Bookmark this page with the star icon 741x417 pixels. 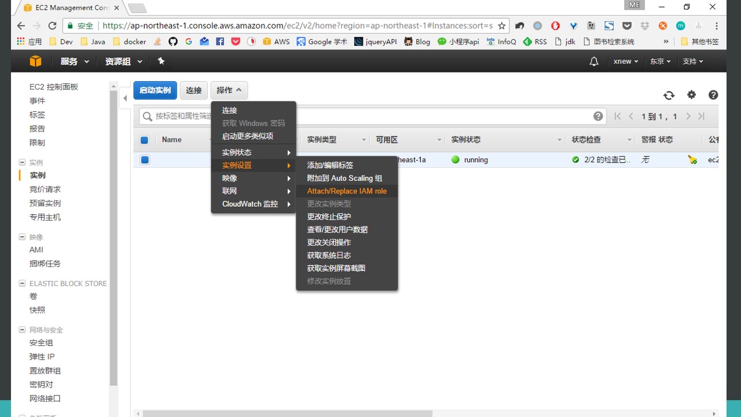point(502,25)
